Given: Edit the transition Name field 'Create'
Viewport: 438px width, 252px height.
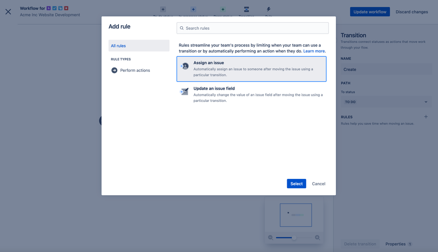Looking at the screenshot, I should click(x=386, y=69).
